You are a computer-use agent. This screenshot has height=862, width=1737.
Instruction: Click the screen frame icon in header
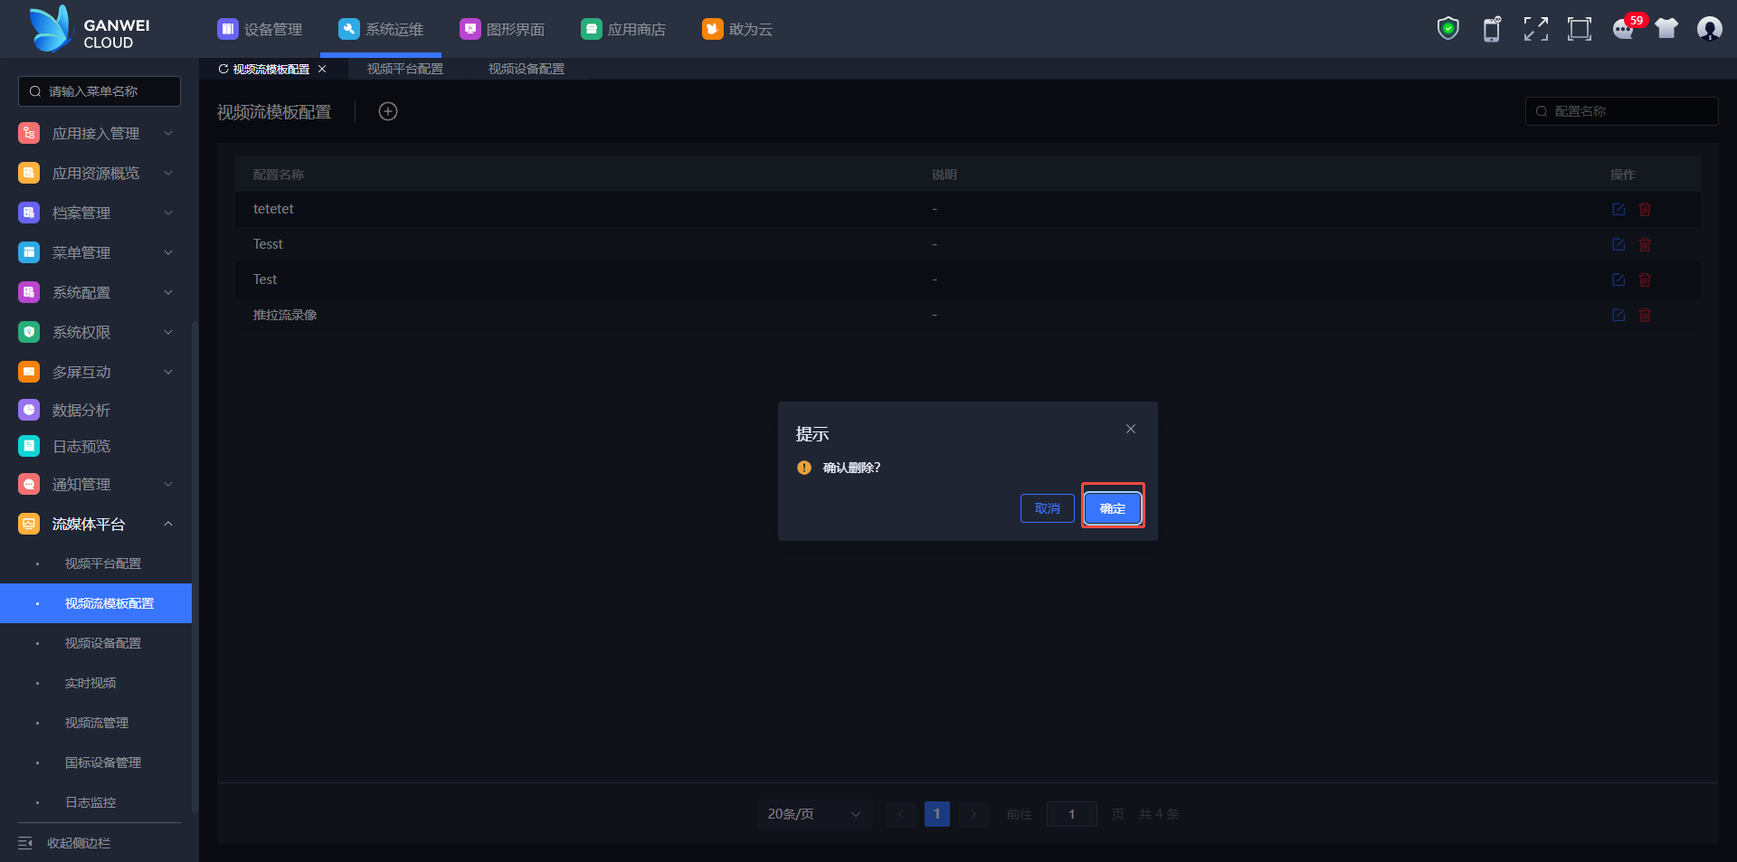coord(1580,29)
